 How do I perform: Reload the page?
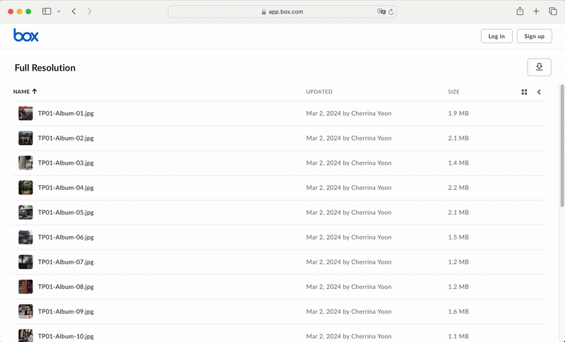coord(391,11)
